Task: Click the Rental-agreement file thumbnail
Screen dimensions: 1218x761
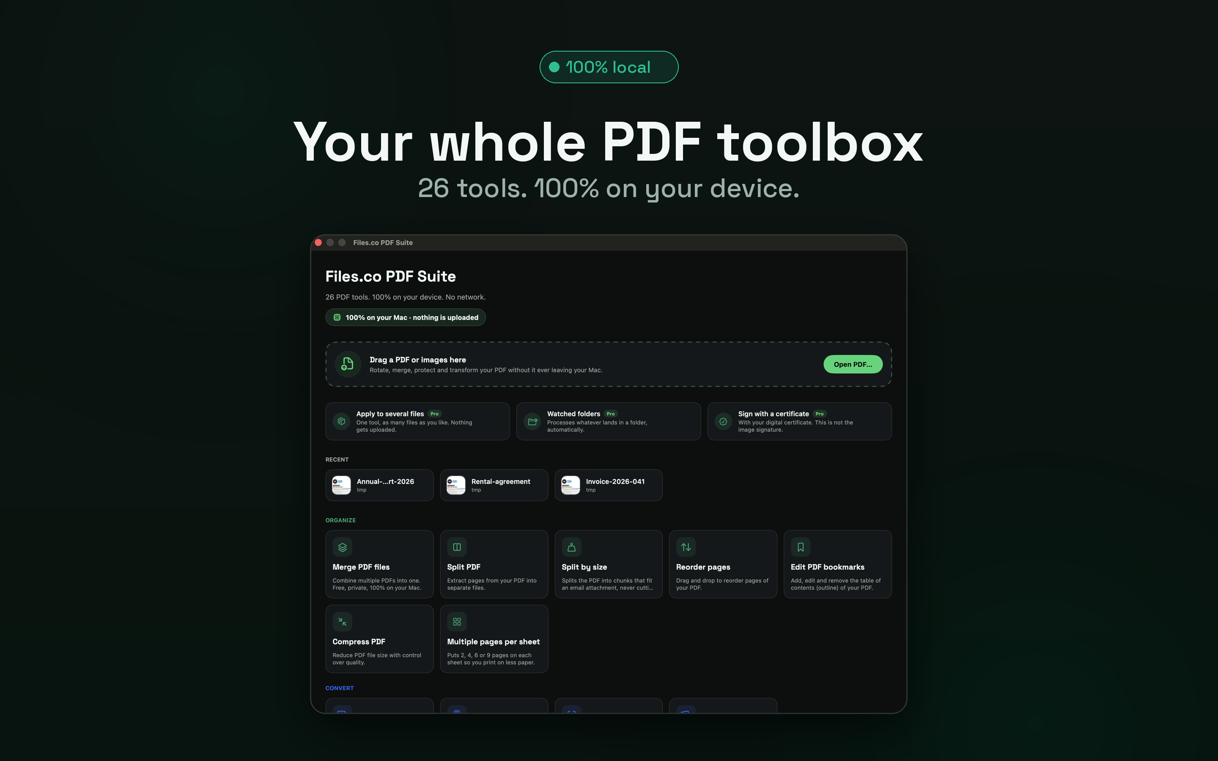Action: click(456, 485)
